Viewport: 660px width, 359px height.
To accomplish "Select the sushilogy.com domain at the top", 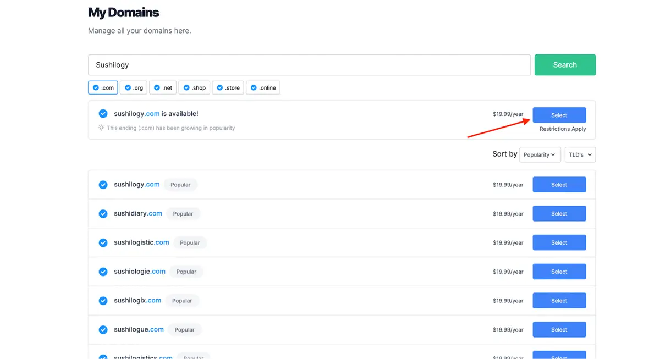I will coord(559,115).
